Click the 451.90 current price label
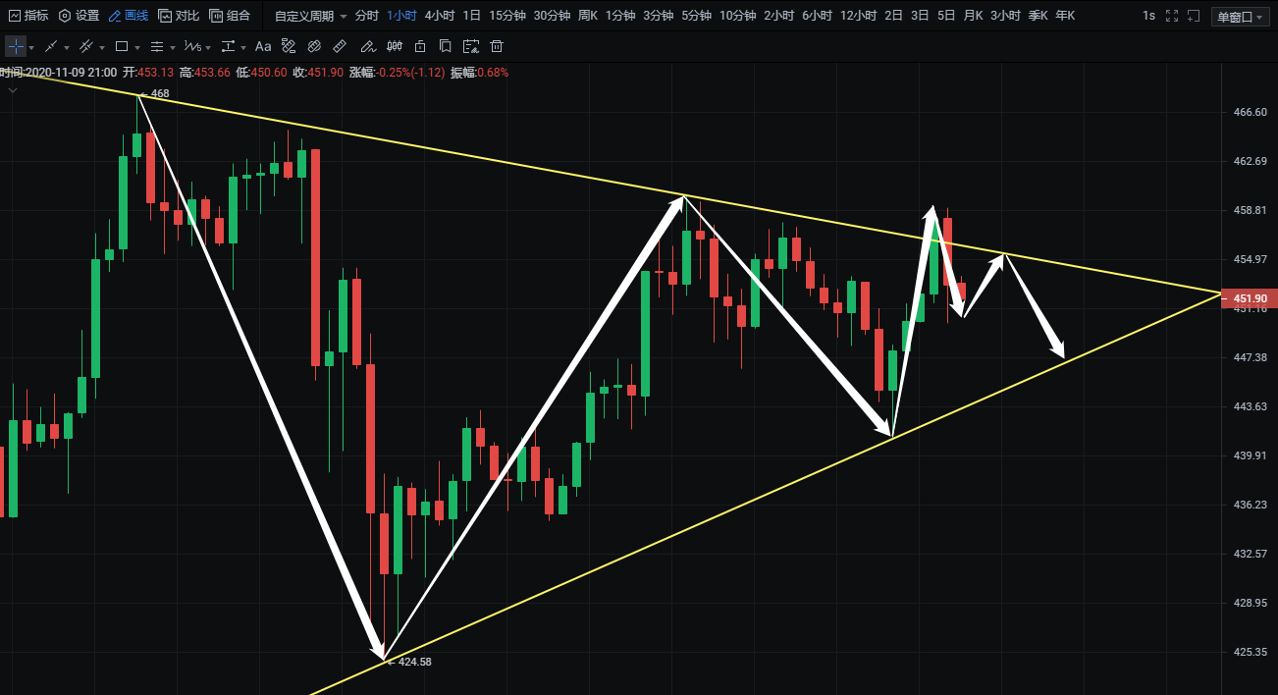 1249,298
